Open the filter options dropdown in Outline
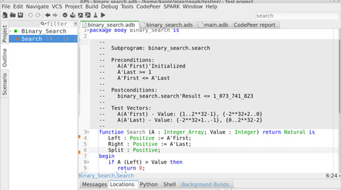Viewport: 341px width, 190px height. tap(43, 24)
